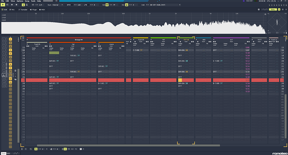Open the MIDI tab
Viewport: 288px width, 155px height.
tap(42, 10)
